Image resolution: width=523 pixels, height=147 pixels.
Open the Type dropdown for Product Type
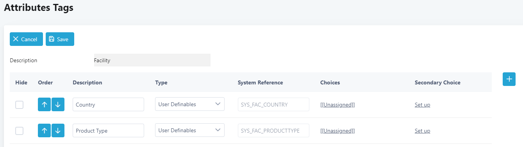190,130
